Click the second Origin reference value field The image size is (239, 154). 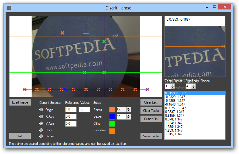pyautogui.click(x=84, y=110)
